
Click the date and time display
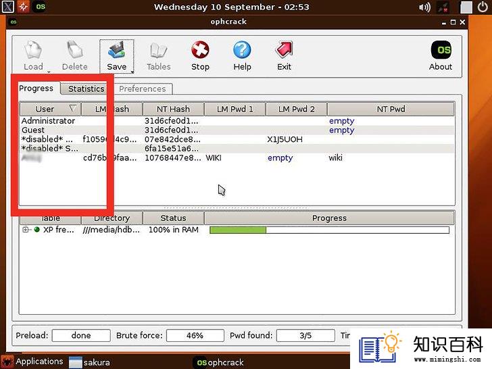(231, 7)
